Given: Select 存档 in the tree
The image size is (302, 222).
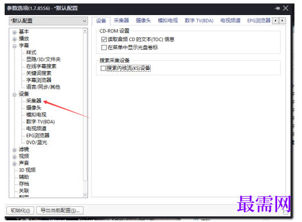Looking at the screenshot, I should click(x=24, y=184).
